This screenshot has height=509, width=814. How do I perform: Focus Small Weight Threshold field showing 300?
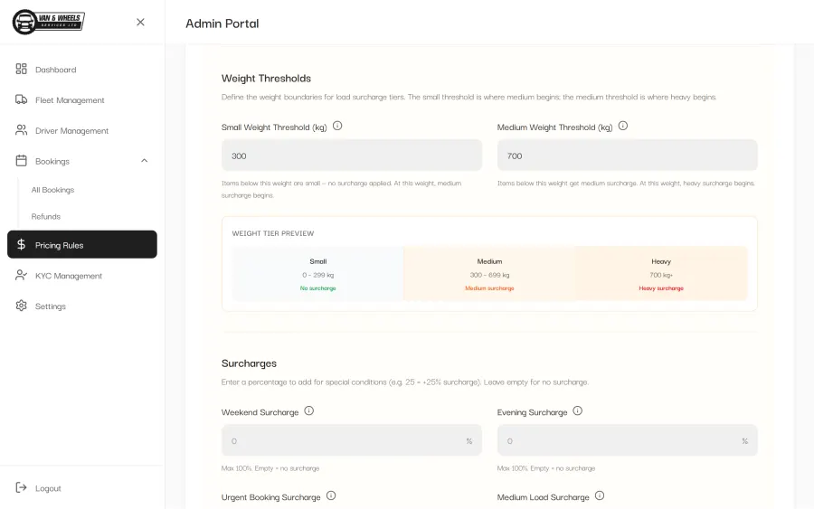pyautogui.click(x=352, y=156)
